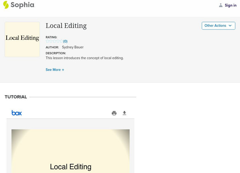Choose the fourth rating star
The image size is (240, 173).
pyautogui.click(x=58, y=41)
